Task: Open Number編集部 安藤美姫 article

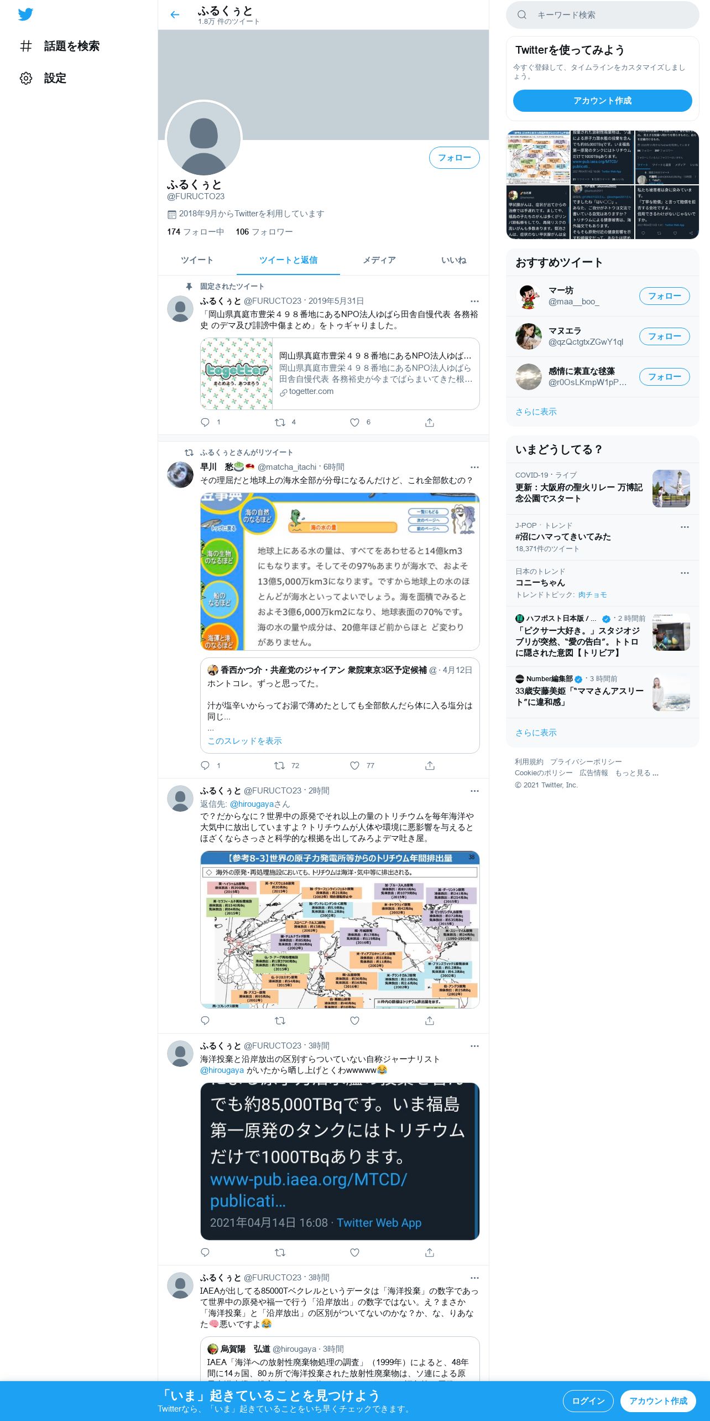Action: point(602,692)
